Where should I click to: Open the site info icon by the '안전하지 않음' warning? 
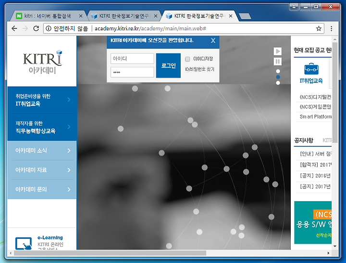49,28
